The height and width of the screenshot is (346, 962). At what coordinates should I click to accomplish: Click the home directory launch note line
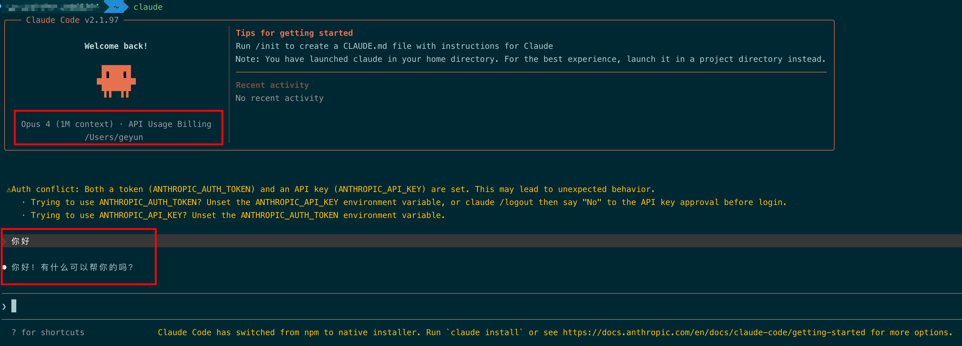coord(531,59)
